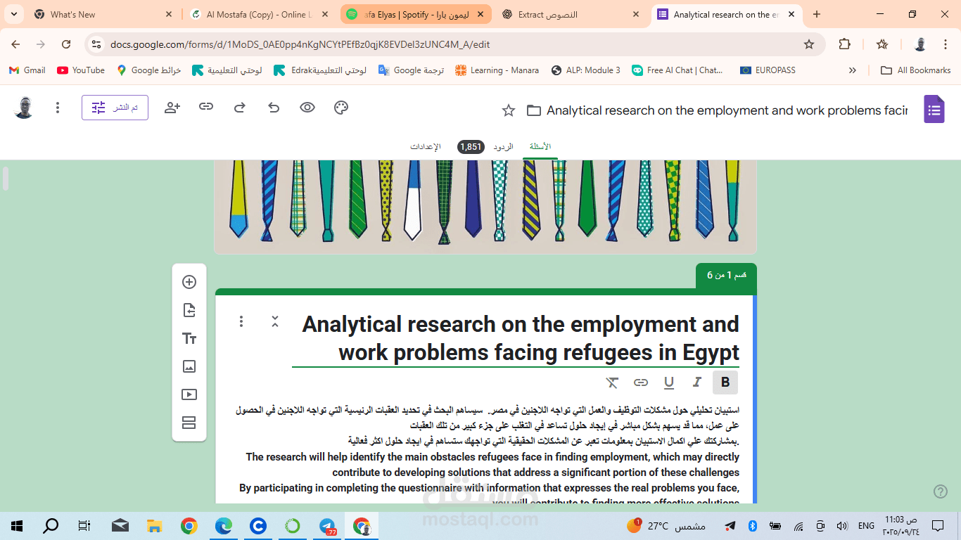The height and width of the screenshot is (540, 961).
Task: Click the address bar URL
Action: [300, 44]
